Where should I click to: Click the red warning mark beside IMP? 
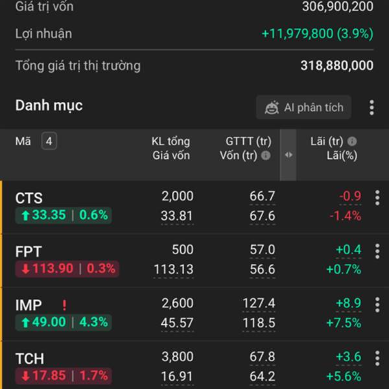point(64,305)
